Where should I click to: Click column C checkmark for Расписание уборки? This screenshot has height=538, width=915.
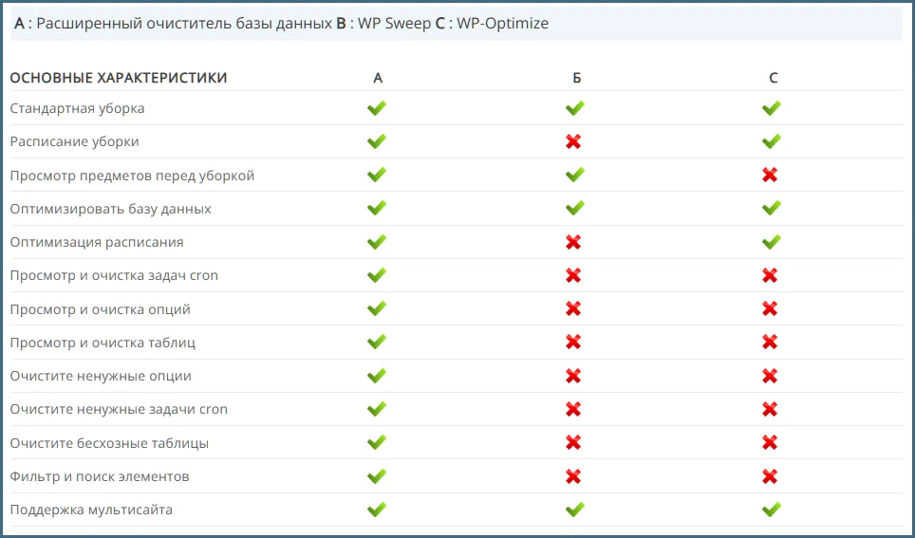[771, 141]
